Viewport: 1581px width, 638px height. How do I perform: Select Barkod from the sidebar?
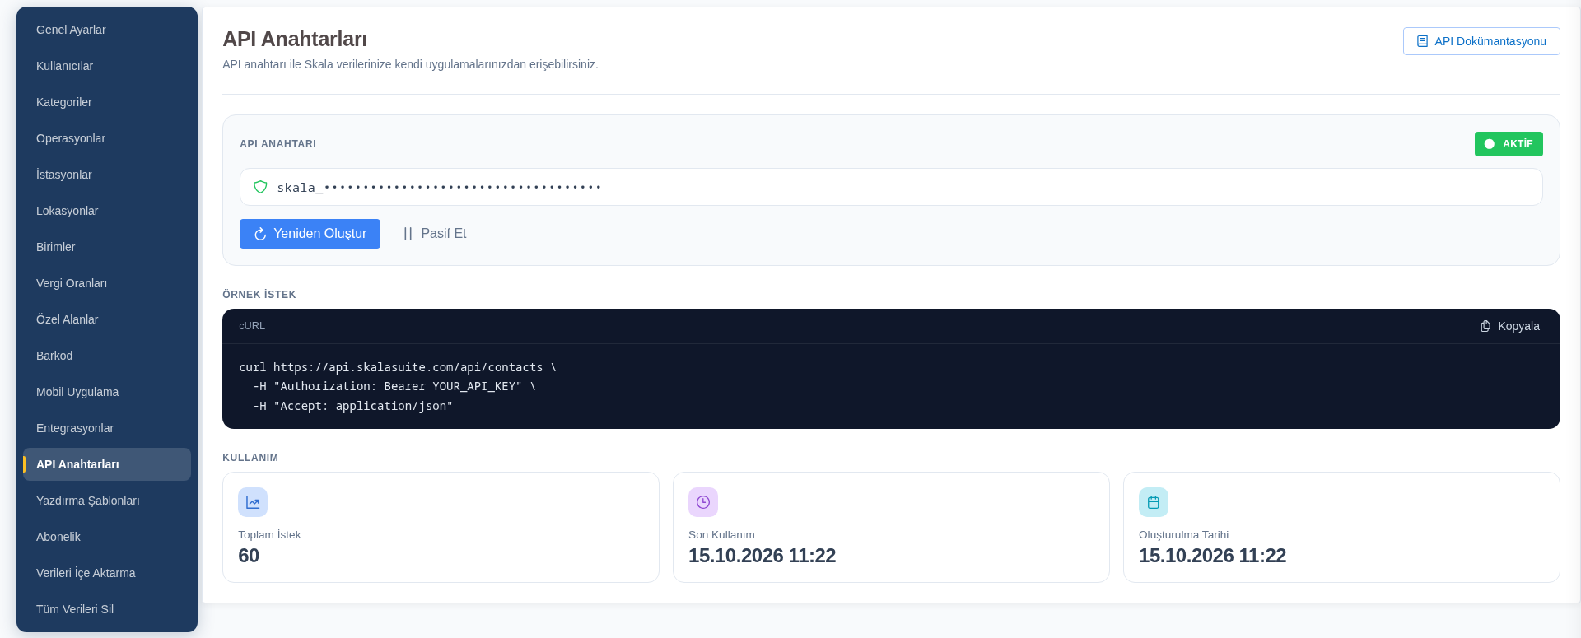pyautogui.click(x=107, y=356)
